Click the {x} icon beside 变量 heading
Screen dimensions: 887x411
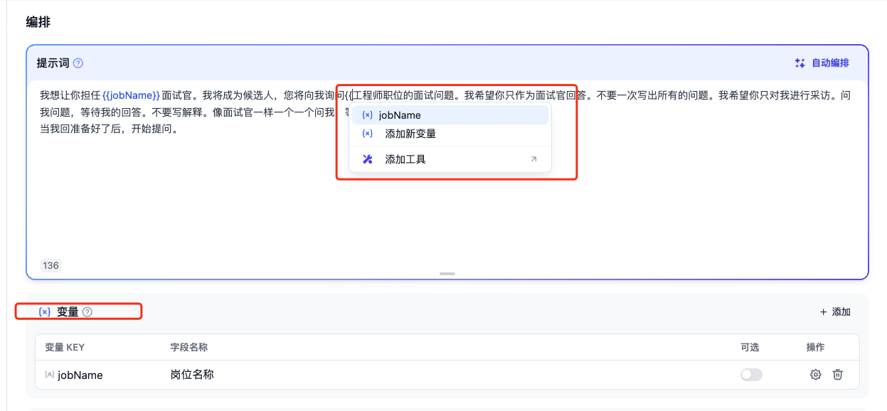click(45, 312)
